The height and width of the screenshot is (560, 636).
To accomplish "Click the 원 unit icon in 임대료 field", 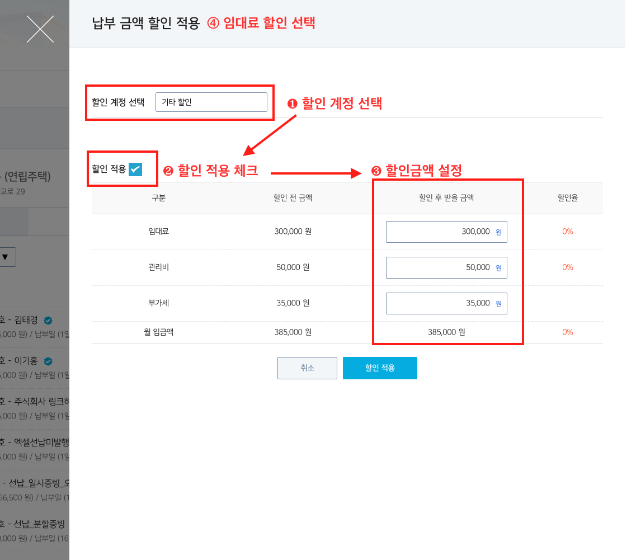I will tap(499, 232).
